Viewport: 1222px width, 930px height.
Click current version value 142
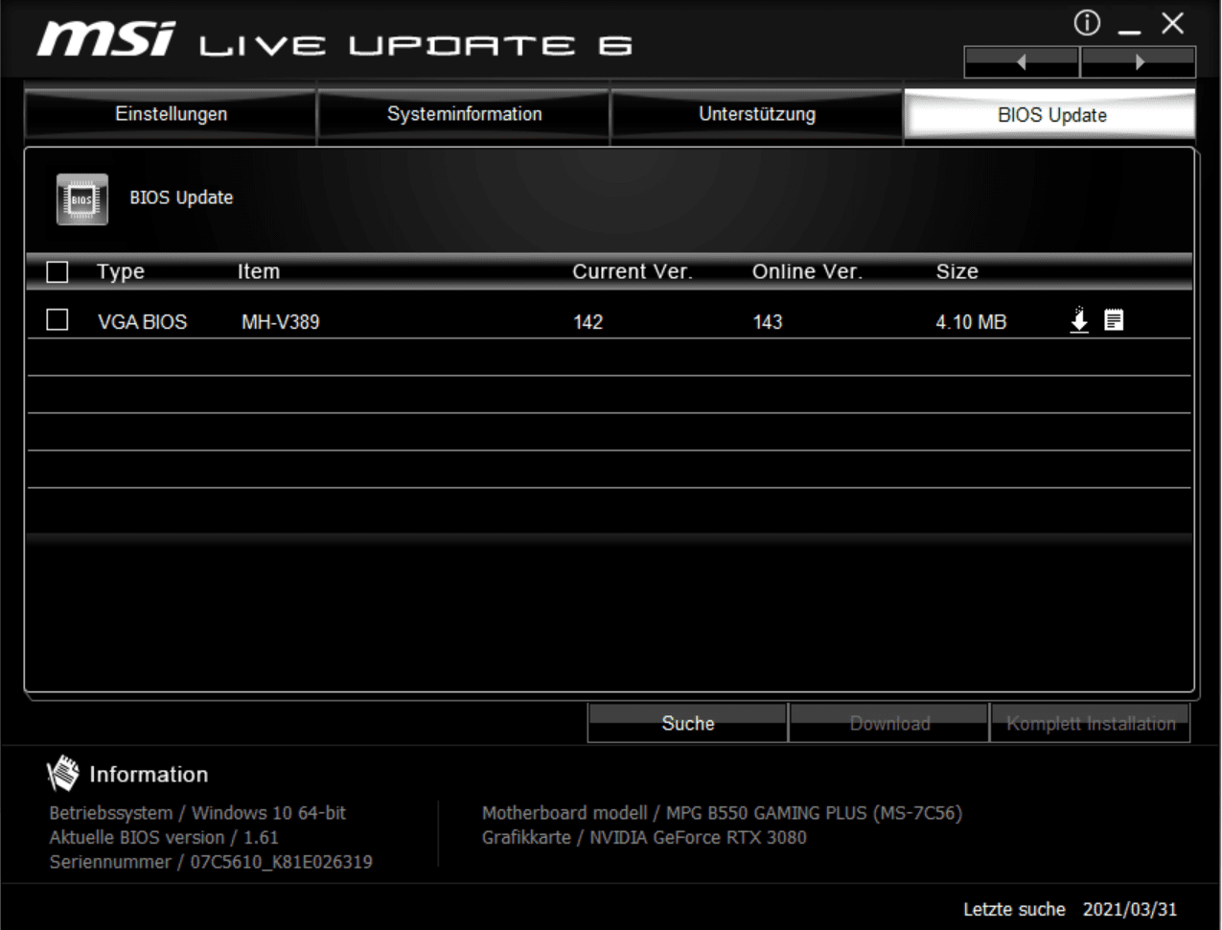(588, 322)
